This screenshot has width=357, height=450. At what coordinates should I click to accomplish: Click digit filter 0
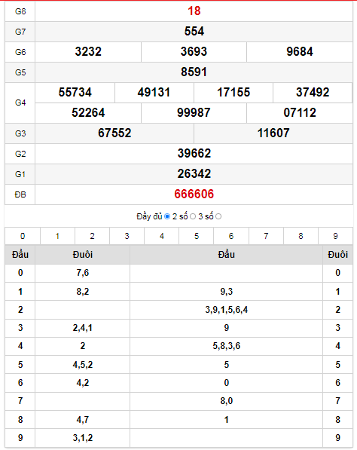(23, 236)
